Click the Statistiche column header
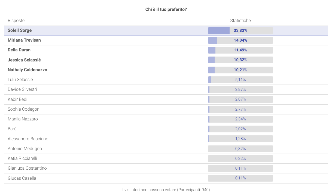 pyautogui.click(x=240, y=21)
